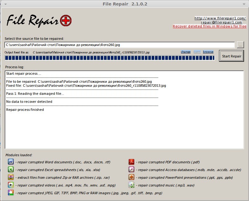Click the Start Repair button
Screen dimensions: 249x201
tap(231, 56)
